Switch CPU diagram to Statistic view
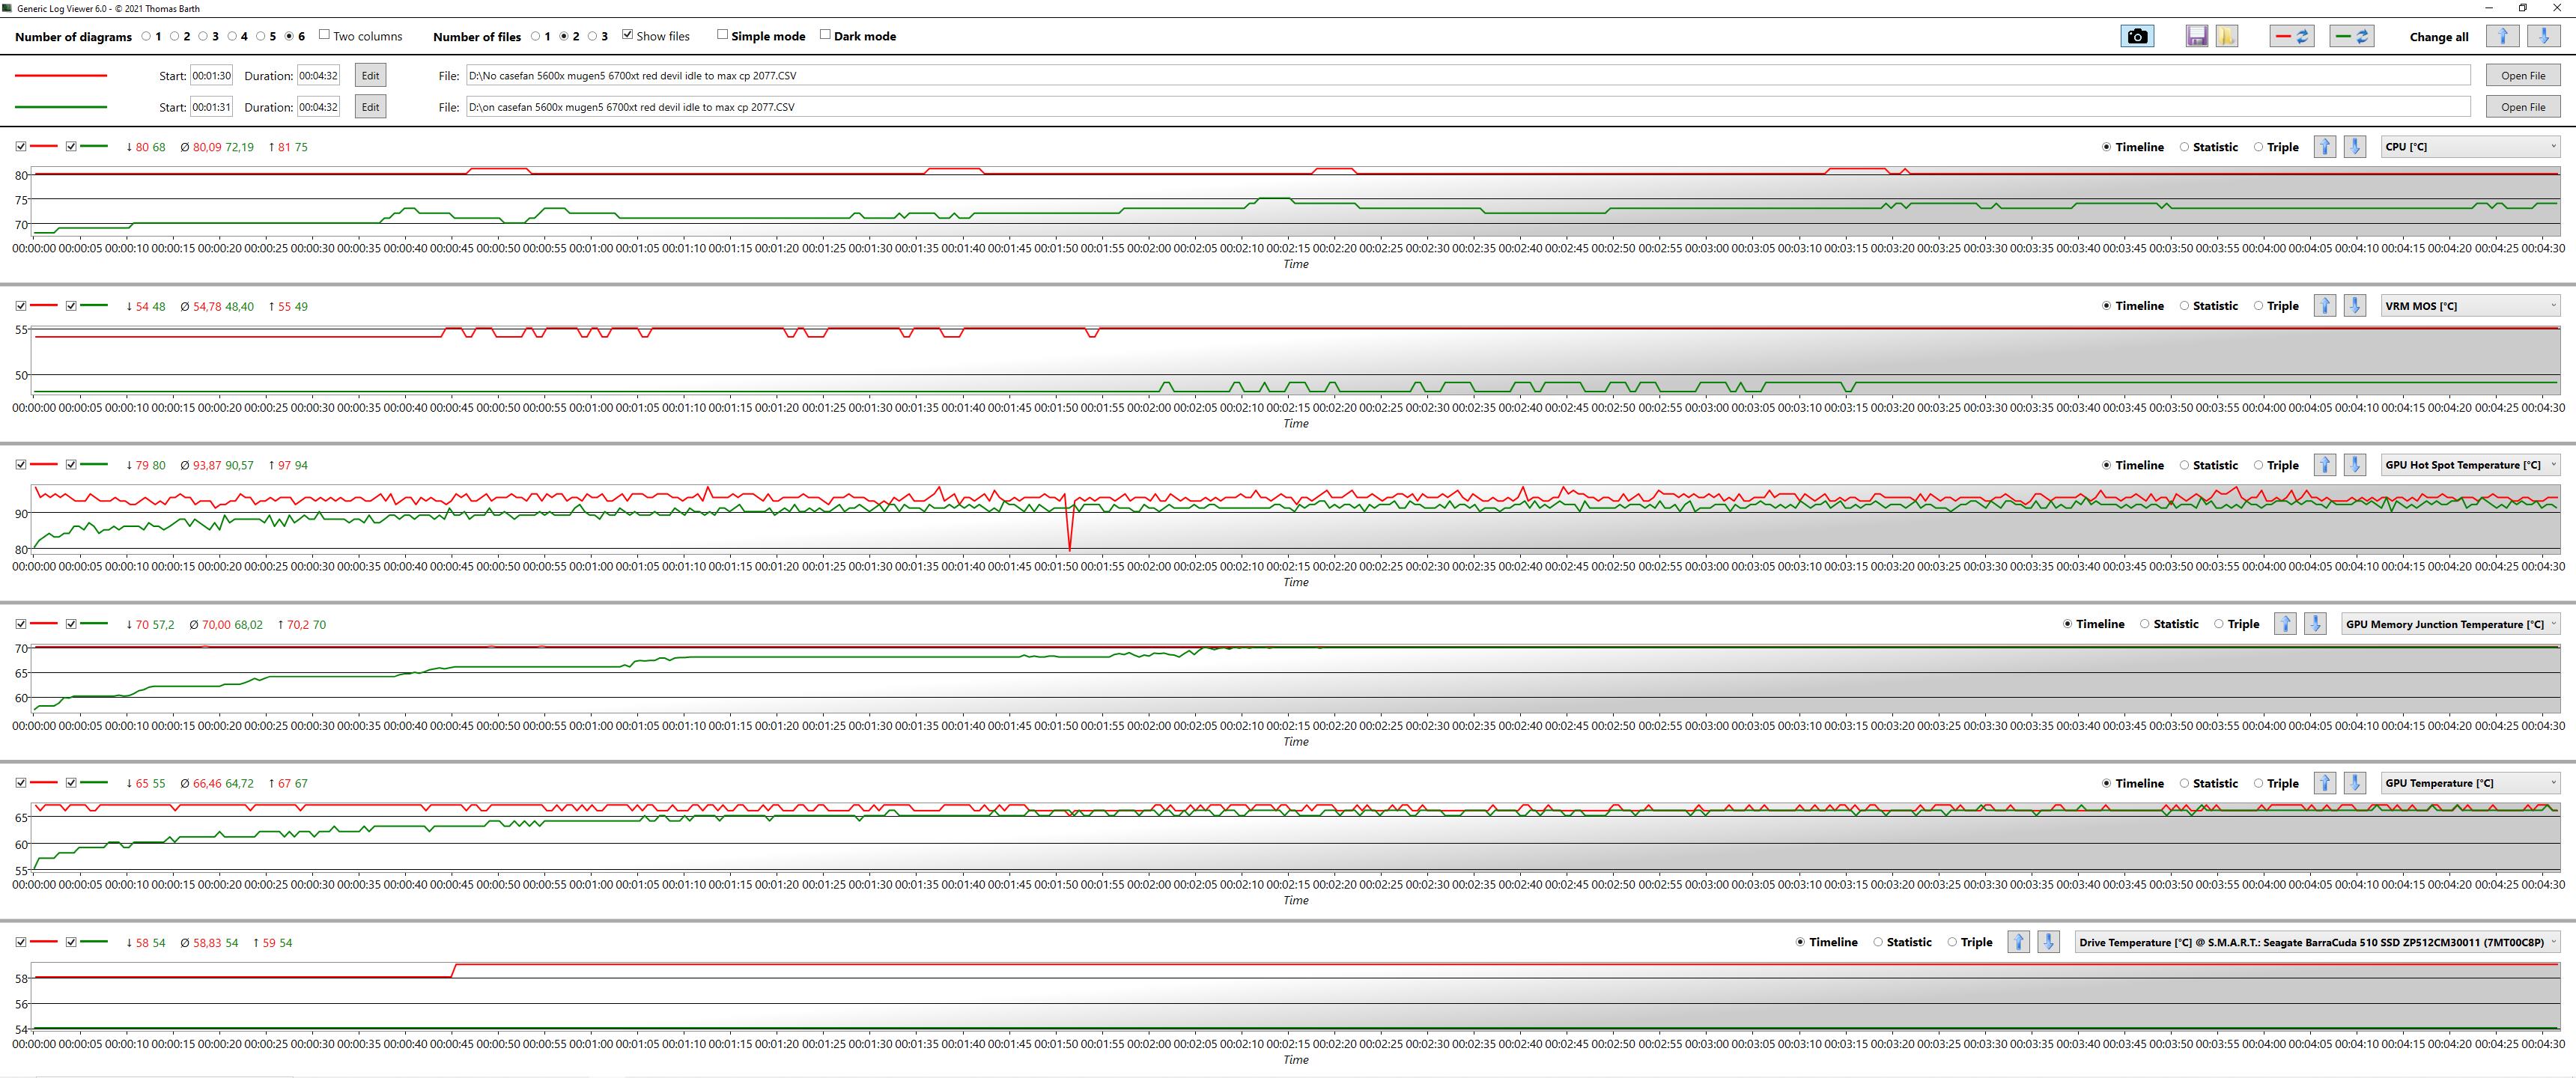Viewport: 2576px width, 1078px height. (x=2184, y=147)
